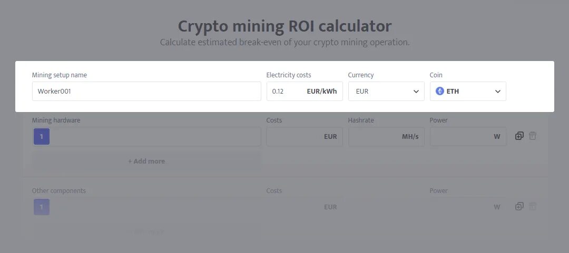Click the Ethereum logo in Coin selector

(440, 91)
